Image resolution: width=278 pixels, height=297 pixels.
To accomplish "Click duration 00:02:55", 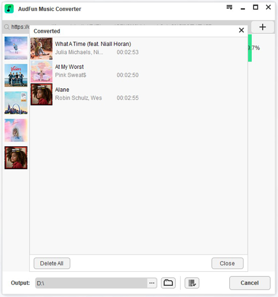I will click(x=127, y=98).
